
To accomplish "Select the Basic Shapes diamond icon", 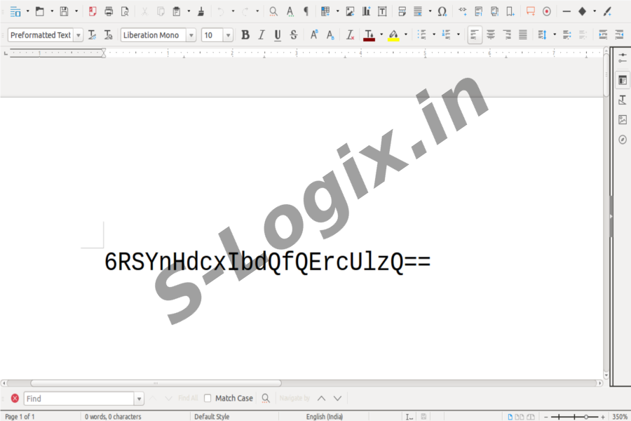I will 583,11.
